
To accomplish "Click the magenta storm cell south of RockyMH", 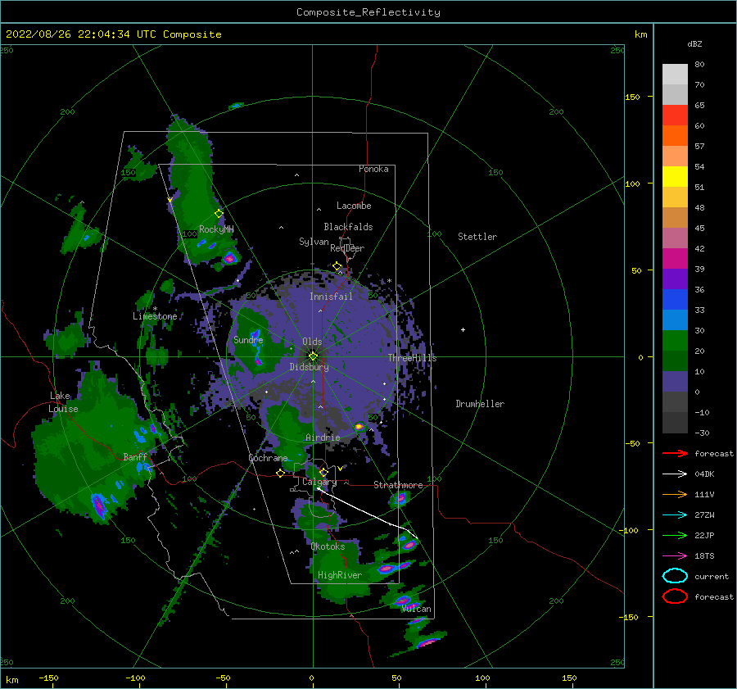I will [x=229, y=258].
